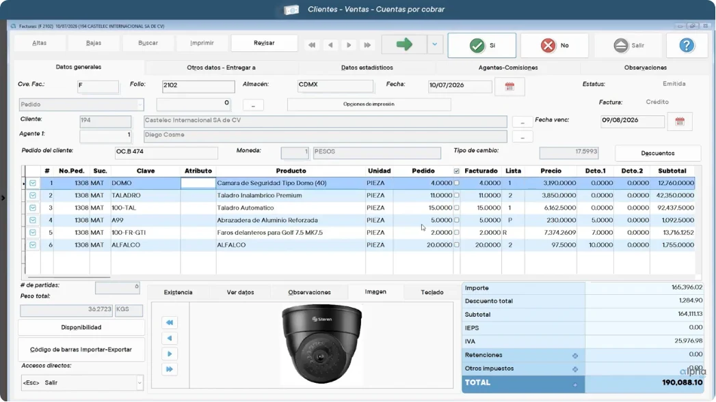This screenshot has height=402, width=716.
Task: Jump to last record navigation arrow
Action: coord(367,45)
